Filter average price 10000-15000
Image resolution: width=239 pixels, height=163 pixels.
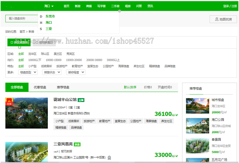point(54,60)
